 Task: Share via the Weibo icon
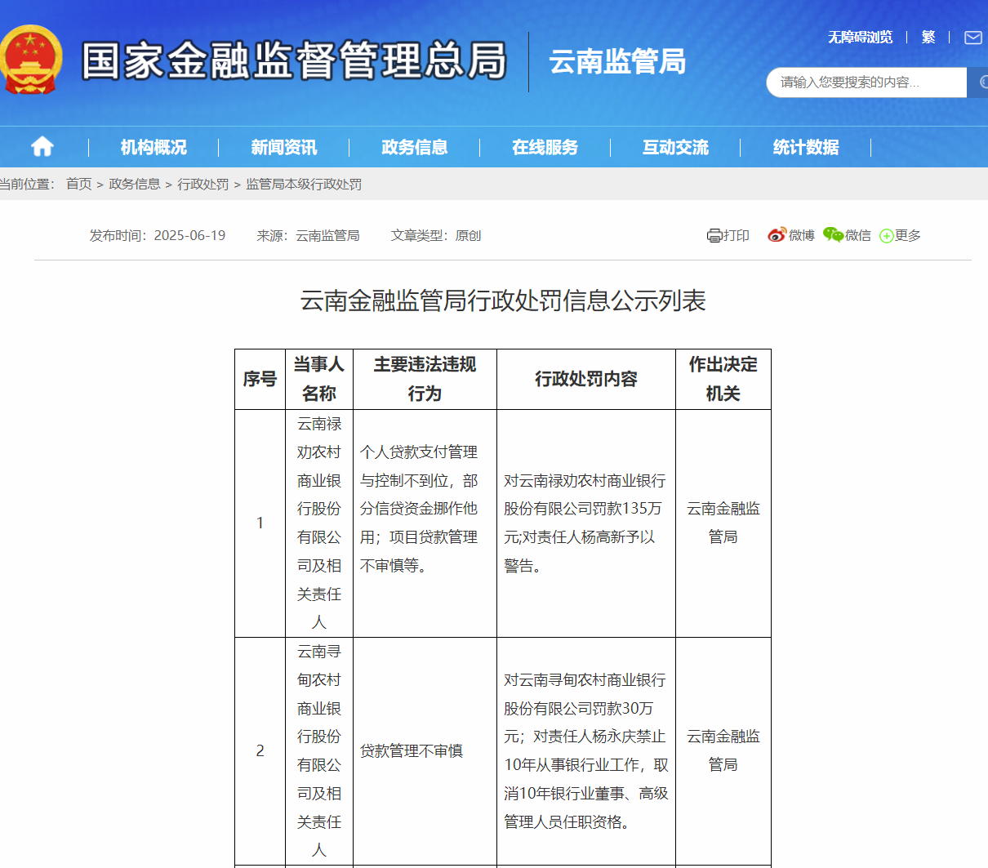(777, 235)
